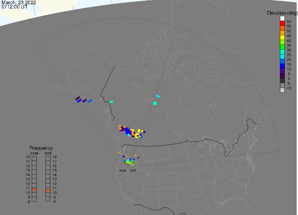Viewport: 298px width, 215px height.
Task: Click the red swatch in the elevation legend
Action: [x=282, y=23]
